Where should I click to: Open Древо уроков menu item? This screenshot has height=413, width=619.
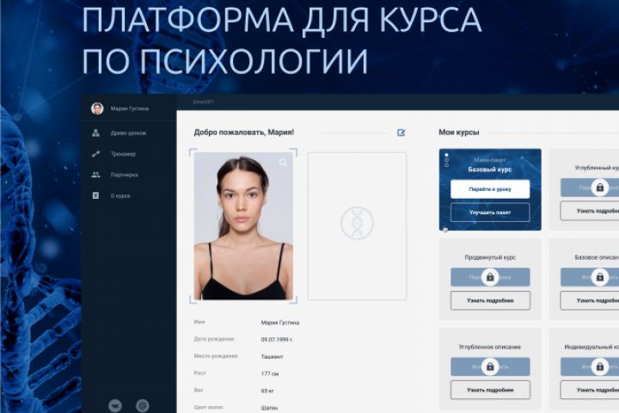(x=128, y=133)
